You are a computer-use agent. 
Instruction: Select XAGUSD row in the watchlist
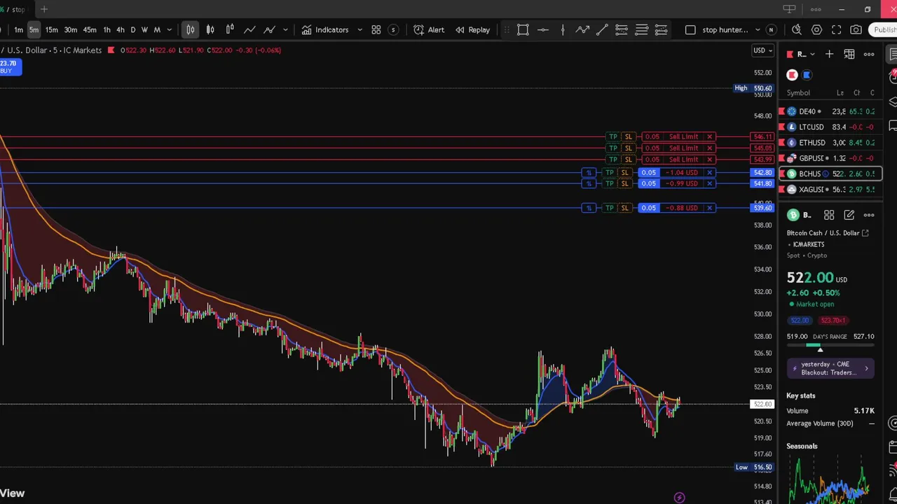pyautogui.click(x=830, y=190)
